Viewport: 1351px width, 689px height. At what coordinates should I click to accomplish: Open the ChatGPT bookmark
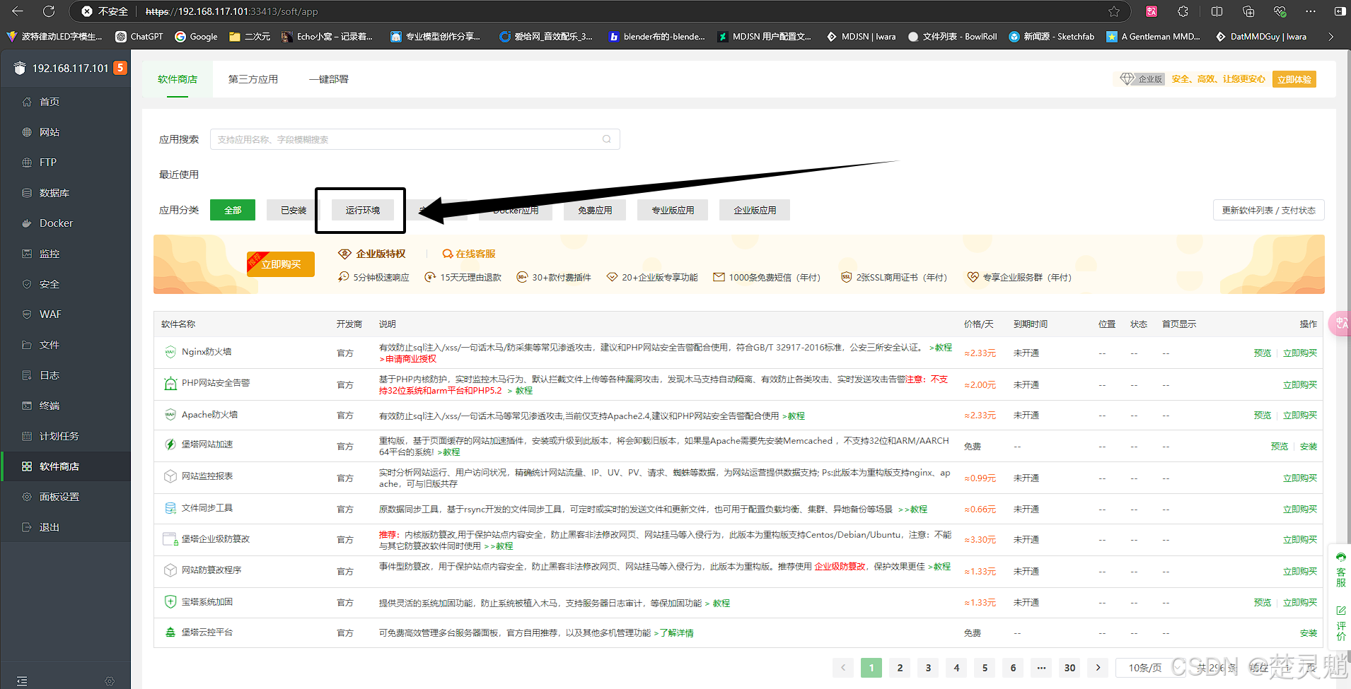139,37
